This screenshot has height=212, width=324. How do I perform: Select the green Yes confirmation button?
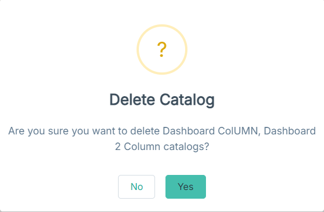point(186,187)
